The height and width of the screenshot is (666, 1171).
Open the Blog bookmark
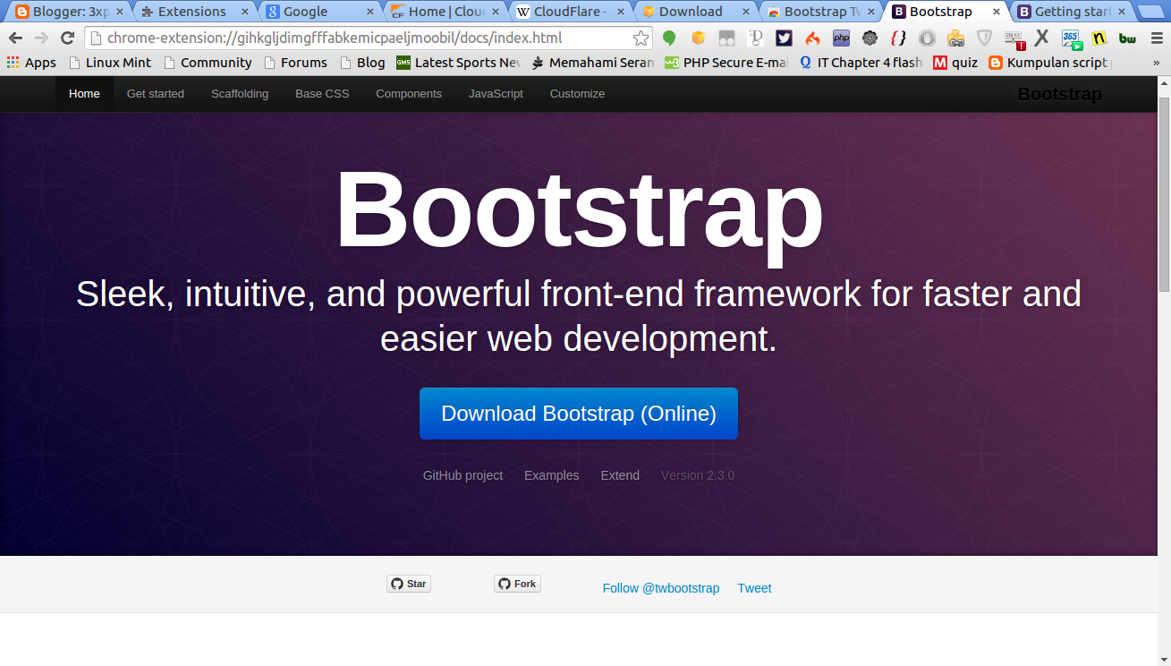pos(362,63)
